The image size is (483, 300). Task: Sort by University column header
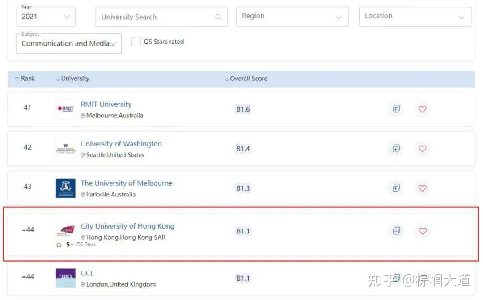pos(73,79)
